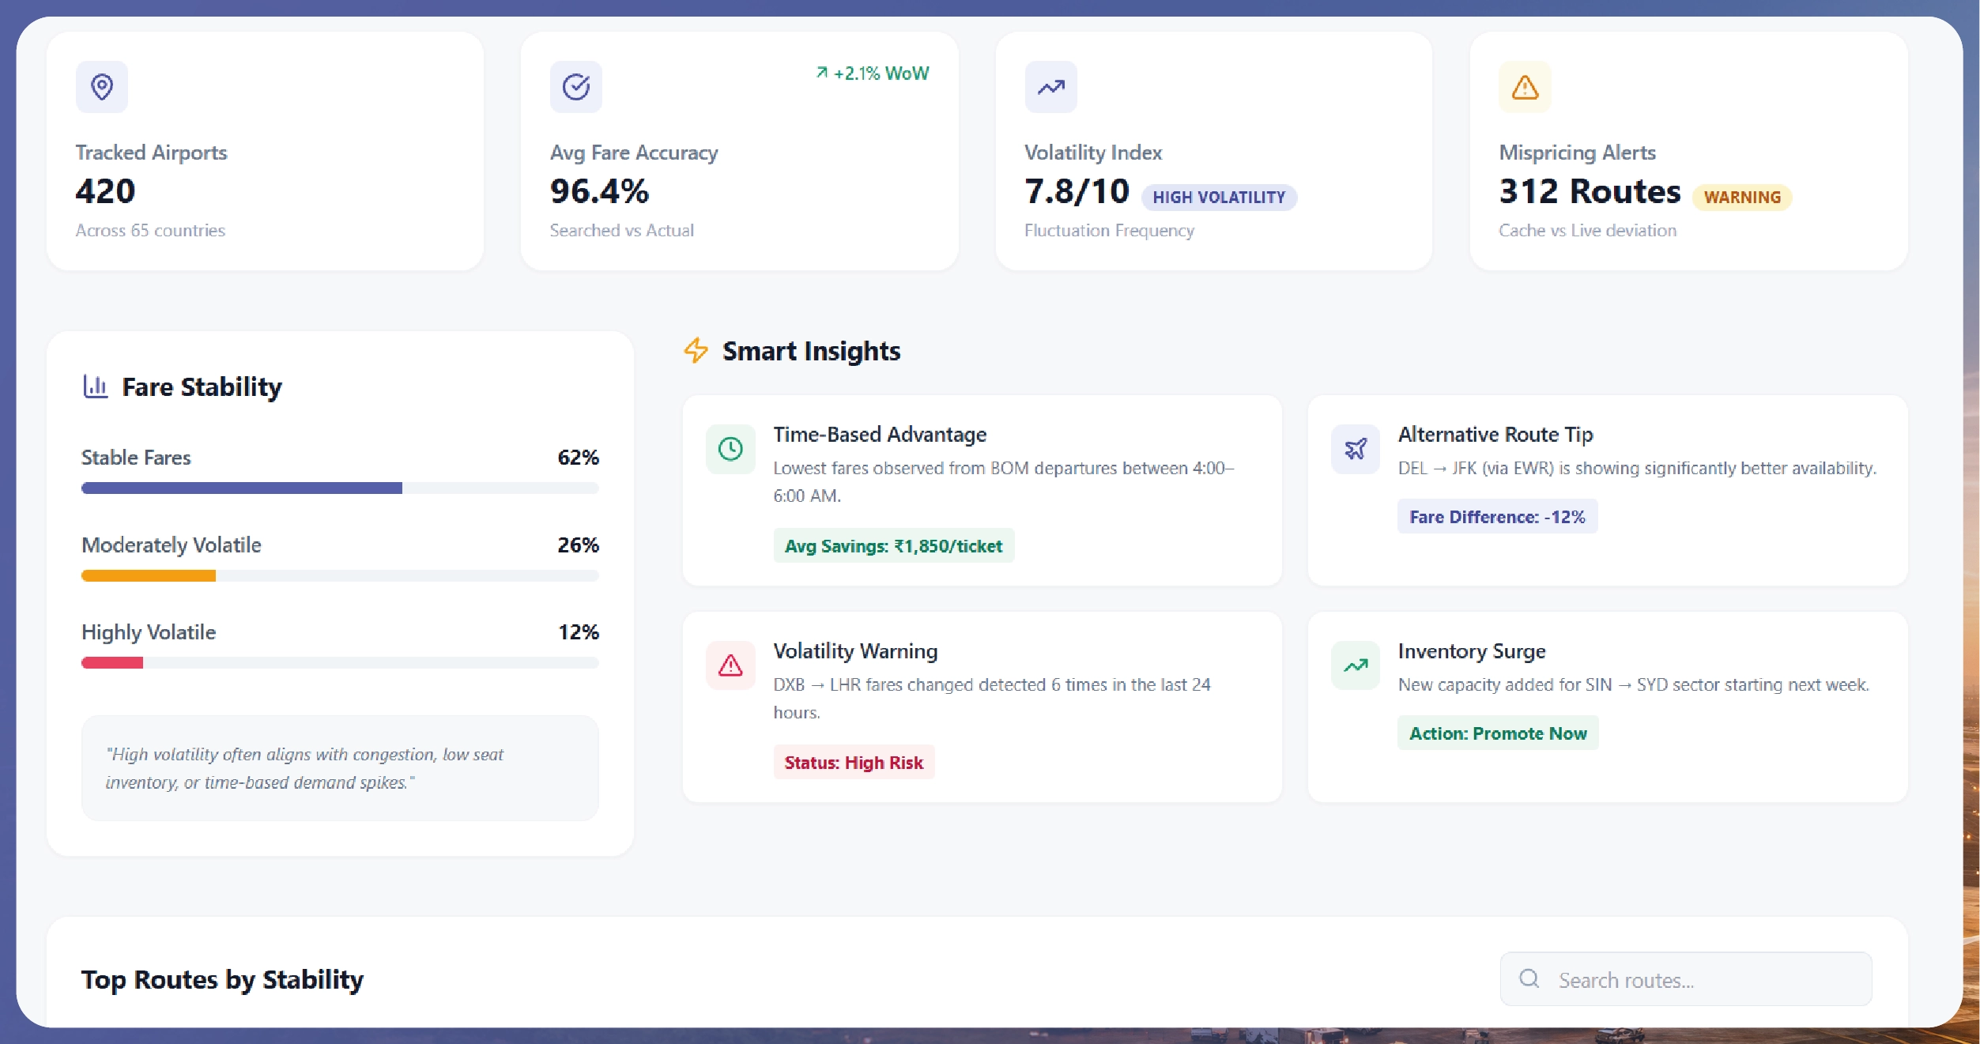The image size is (1980, 1044).
Task: Click the HIGH VOLATILITY badge
Action: point(1219,198)
